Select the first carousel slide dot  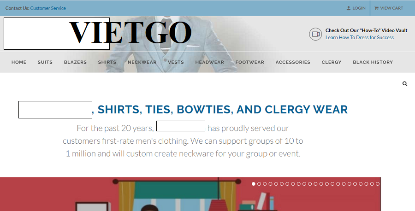(x=254, y=184)
